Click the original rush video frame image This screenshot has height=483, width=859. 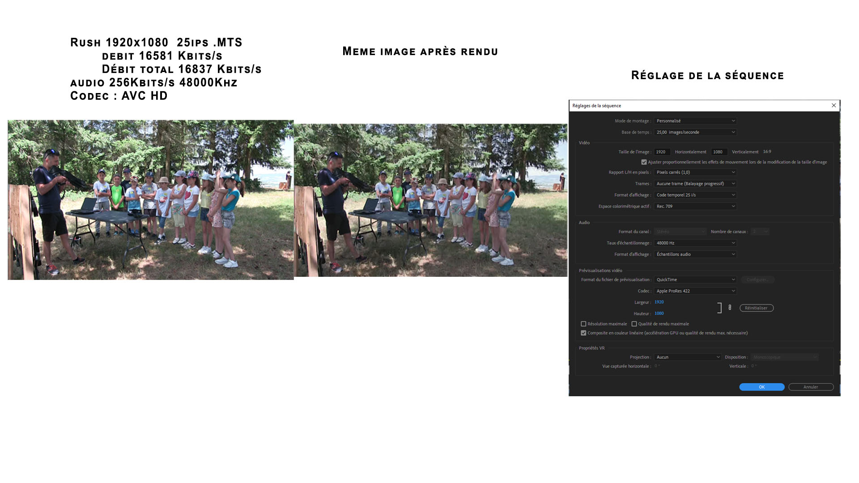pos(150,200)
